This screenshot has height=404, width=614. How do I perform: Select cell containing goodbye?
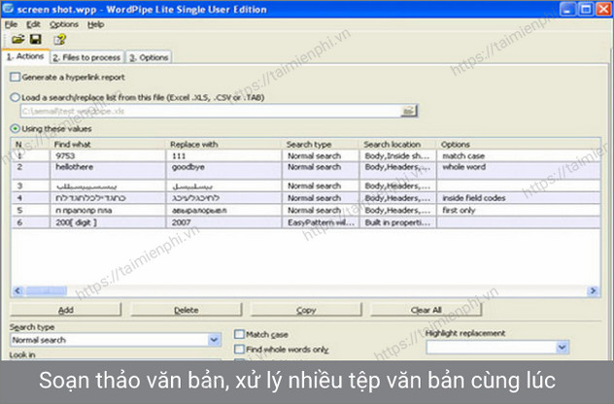click(x=224, y=170)
